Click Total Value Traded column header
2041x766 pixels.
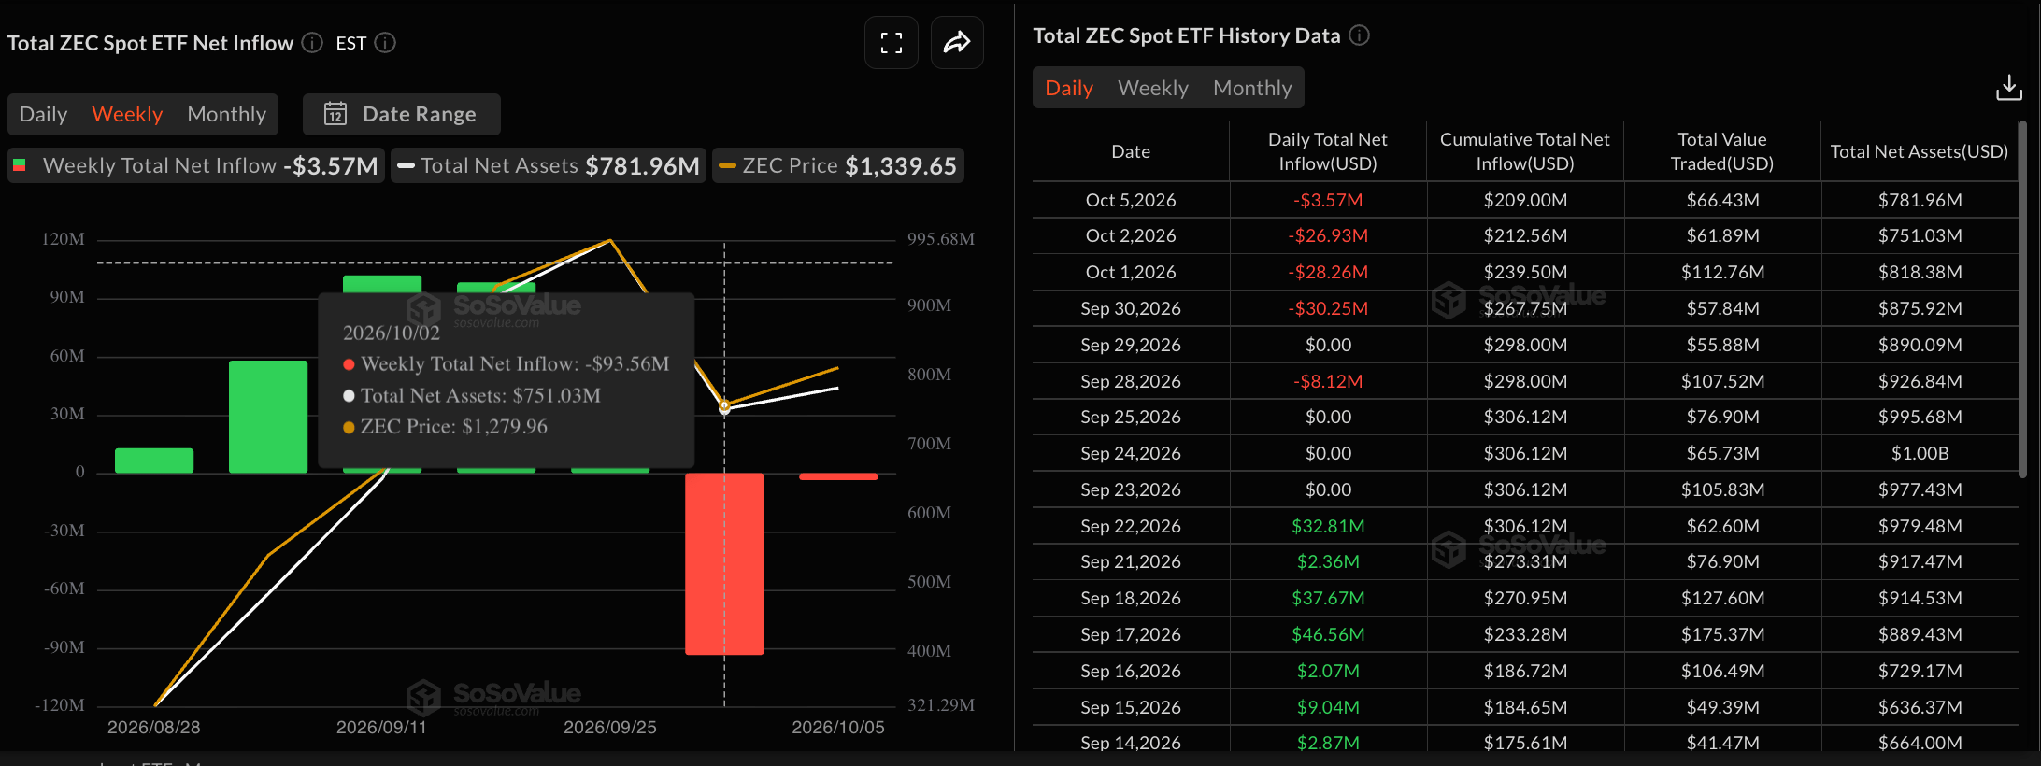(1722, 151)
